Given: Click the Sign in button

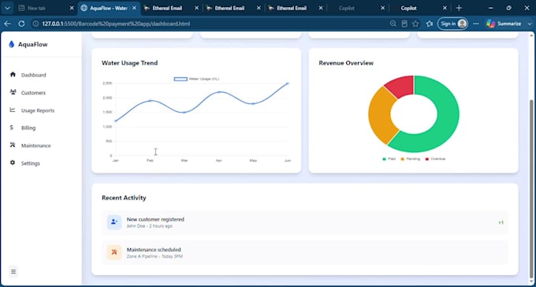Looking at the screenshot, I should click(452, 24).
